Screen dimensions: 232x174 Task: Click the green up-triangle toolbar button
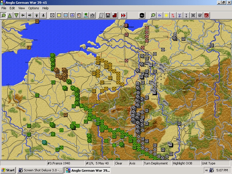[10, 15]
